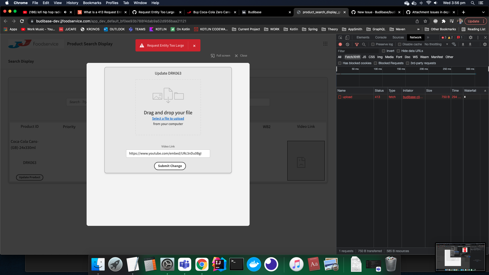Click the import HAR file upload arrow
The height and width of the screenshot is (275, 489).
pyautogui.click(x=463, y=44)
